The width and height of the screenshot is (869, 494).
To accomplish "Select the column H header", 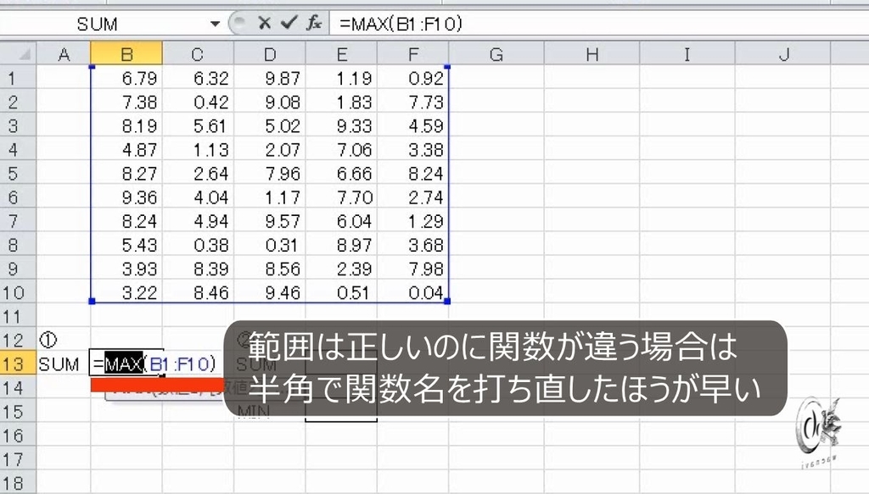I will click(591, 54).
